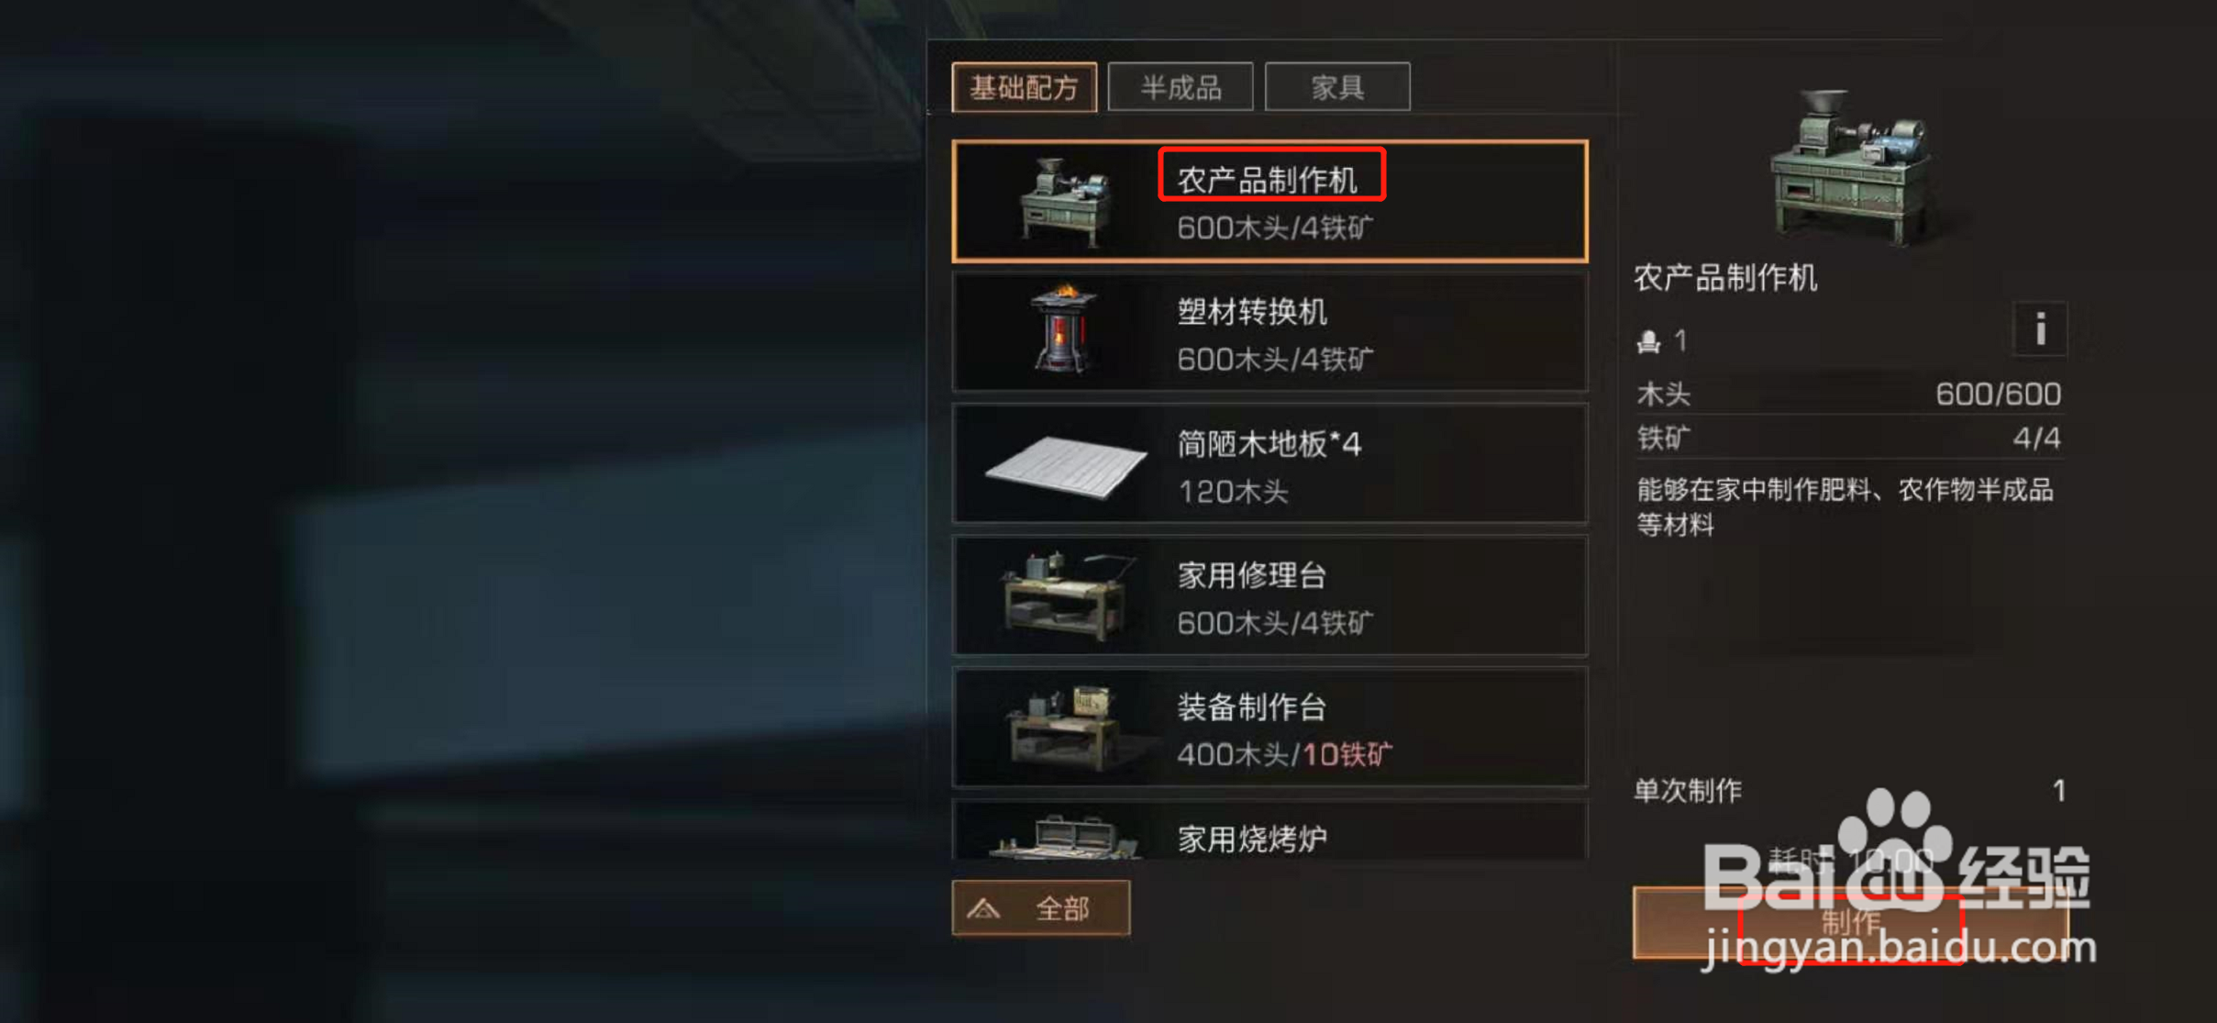2217x1023 pixels.
Task: Pick the 家用修理台 recipe name
Action: click(x=1252, y=576)
